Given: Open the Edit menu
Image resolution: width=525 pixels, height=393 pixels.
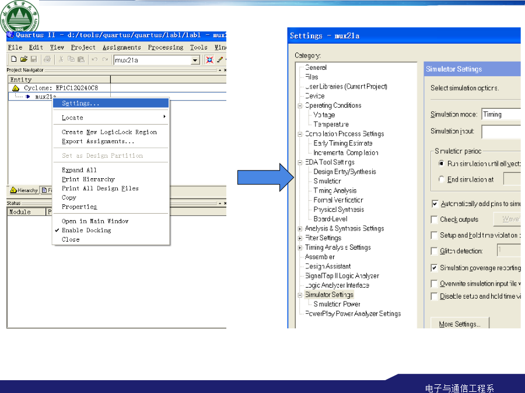Looking at the screenshot, I should click(36, 48).
